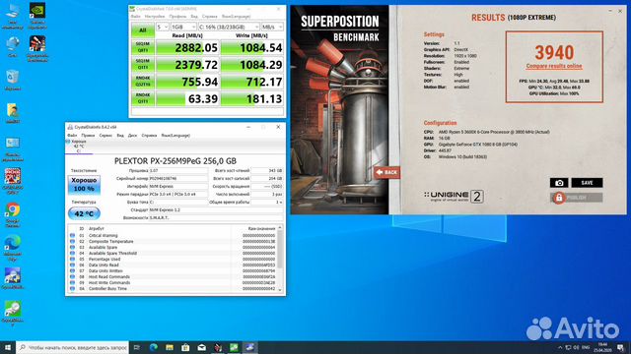The width and height of the screenshot is (631, 354).
Task: Start the SEQ1M Q8T1 test
Action: click(x=142, y=47)
